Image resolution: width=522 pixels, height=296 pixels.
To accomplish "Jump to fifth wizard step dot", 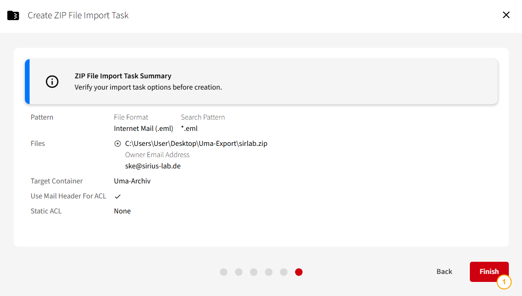I will click(x=284, y=272).
